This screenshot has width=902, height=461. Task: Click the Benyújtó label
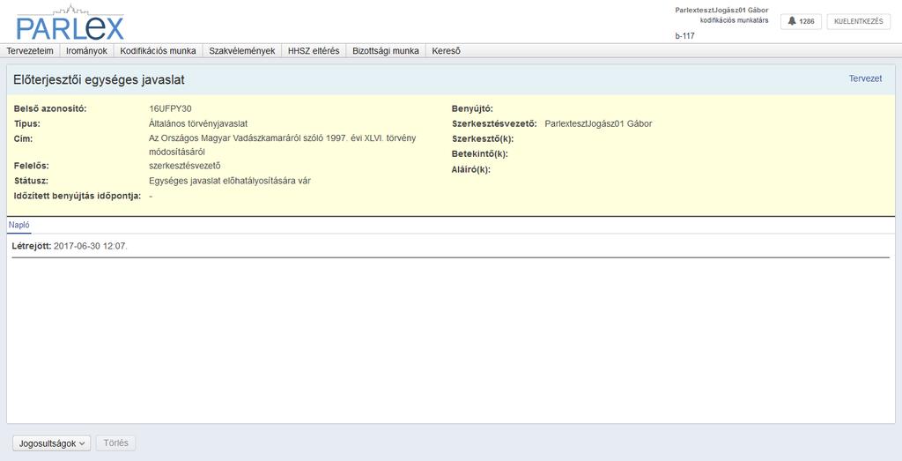473,108
